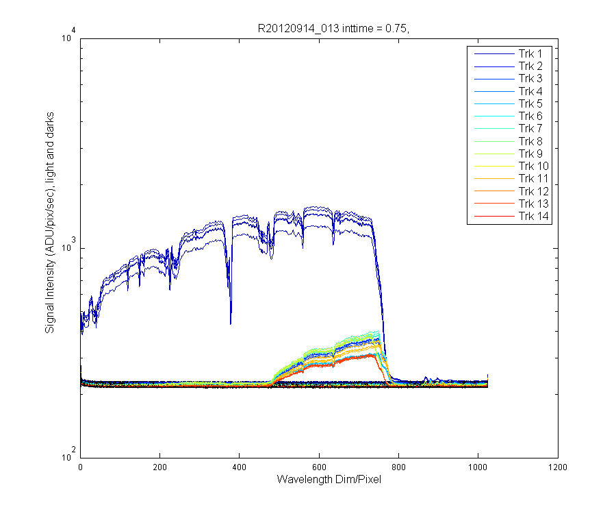
Task: Click the y-axis tick label 10^4
Action: (x=68, y=35)
